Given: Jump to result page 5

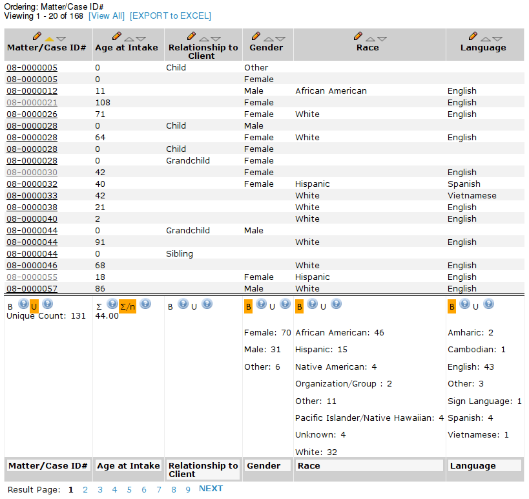Looking at the screenshot, I should tap(129, 489).
